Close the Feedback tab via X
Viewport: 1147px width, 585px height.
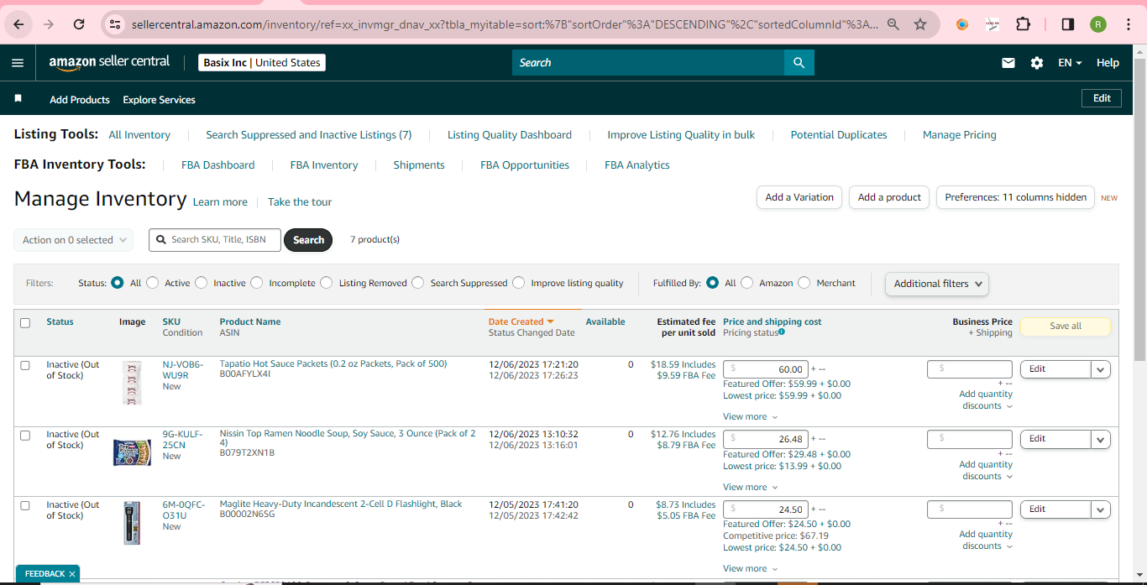[72, 574]
